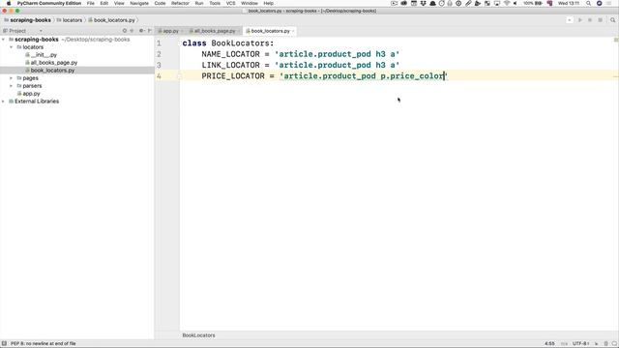This screenshot has width=619, height=348.
Task: Open macOS Spotlight search icon
Action: coord(588,3)
